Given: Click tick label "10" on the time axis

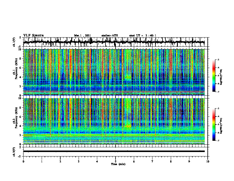Looking at the screenshot, I should [208, 161].
